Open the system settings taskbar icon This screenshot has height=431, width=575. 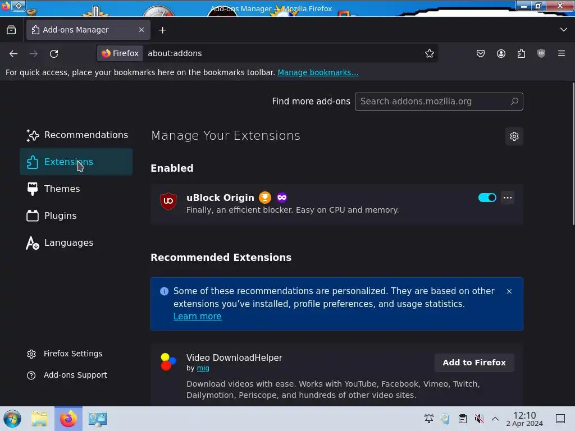click(97, 419)
